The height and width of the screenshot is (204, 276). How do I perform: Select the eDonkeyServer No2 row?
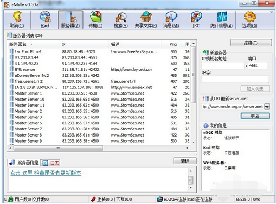click(100, 75)
